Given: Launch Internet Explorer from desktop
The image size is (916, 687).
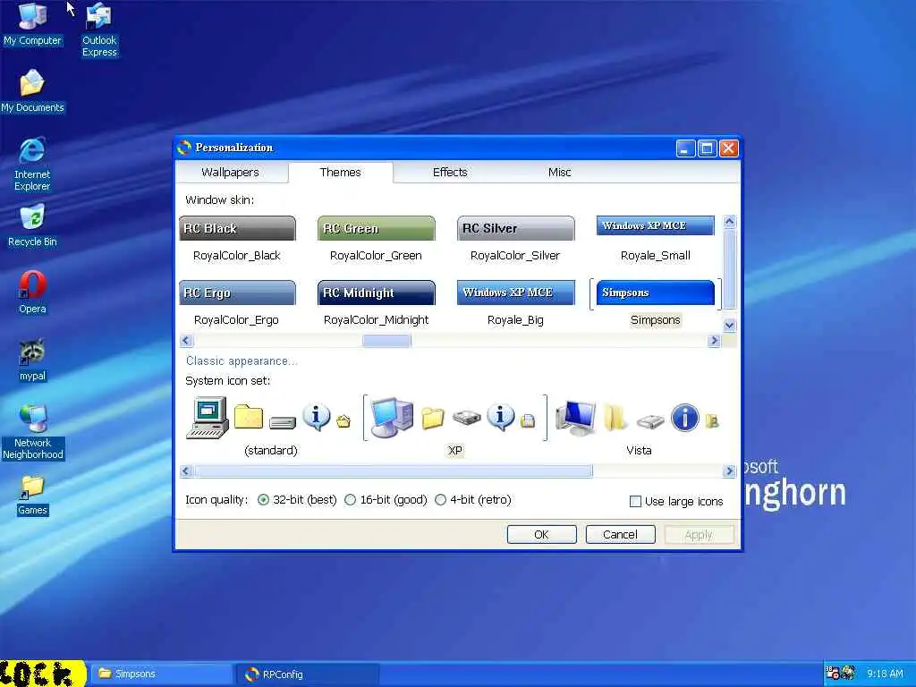Looking at the screenshot, I should click(x=32, y=165).
